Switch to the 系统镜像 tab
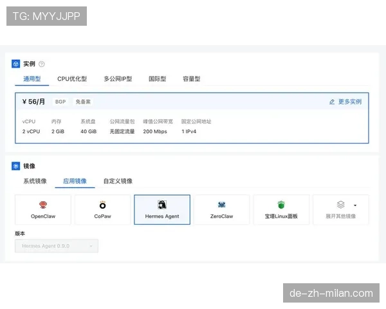The width and height of the screenshot is (386, 309). coord(35,181)
